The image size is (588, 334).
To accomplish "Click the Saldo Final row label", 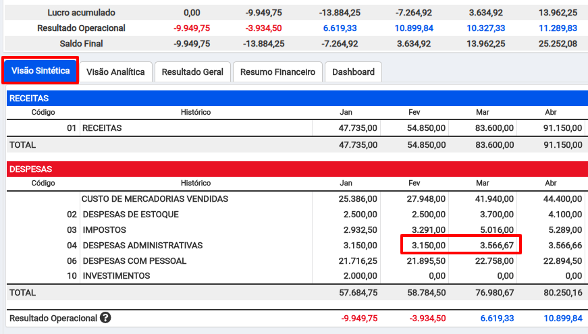I will click(x=82, y=43).
